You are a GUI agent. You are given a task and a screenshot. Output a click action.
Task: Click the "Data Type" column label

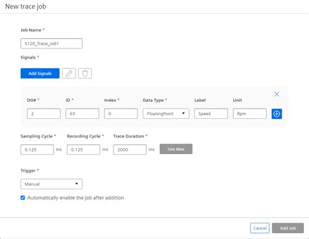153,100
